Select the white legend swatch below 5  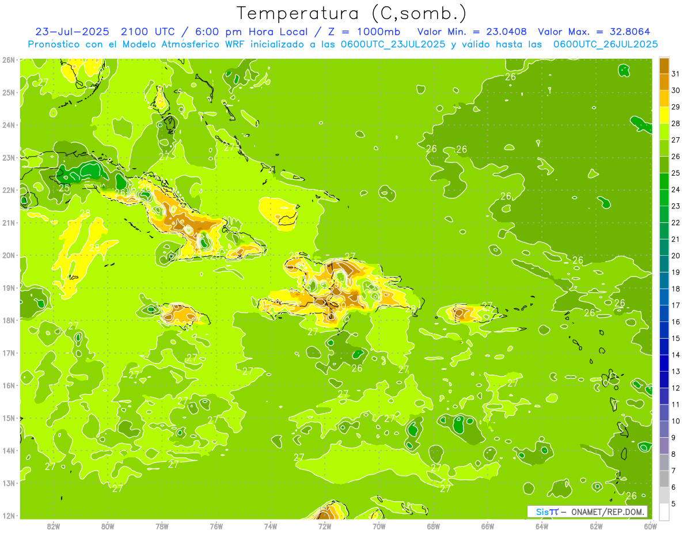[x=664, y=512]
